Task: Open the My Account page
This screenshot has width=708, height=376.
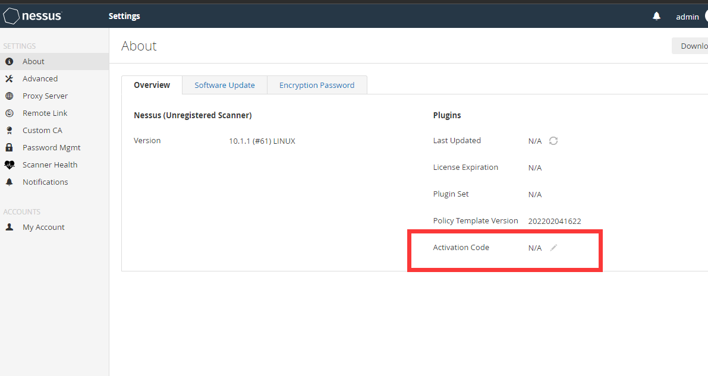Action: pos(54,227)
